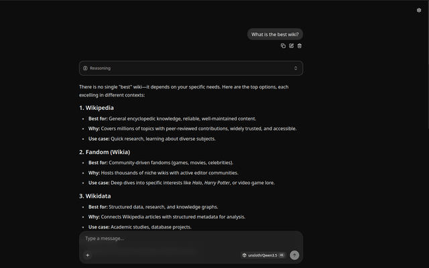Click the '1. Wikipedia' heading

click(x=97, y=108)
